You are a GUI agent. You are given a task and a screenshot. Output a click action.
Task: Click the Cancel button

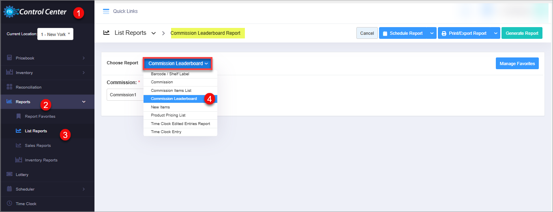tap(367, 33)
